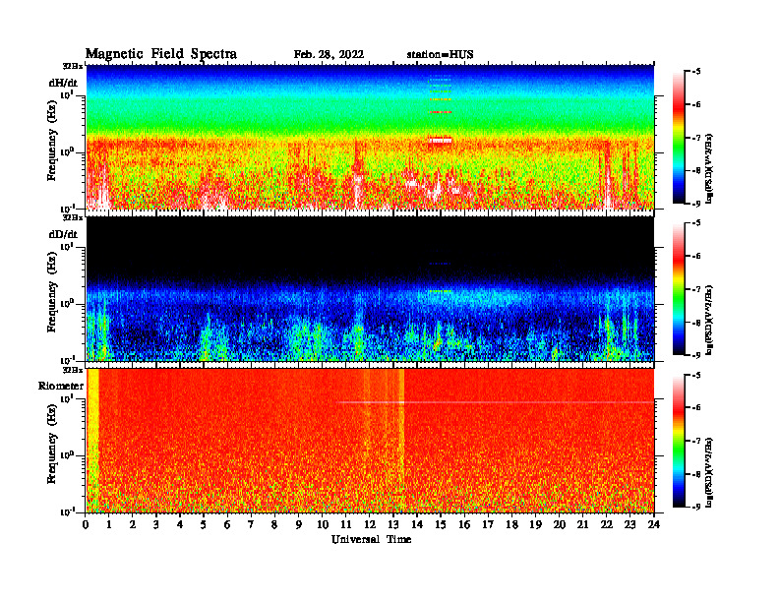Click hour tick "1" on time axis

coord(109,525)
